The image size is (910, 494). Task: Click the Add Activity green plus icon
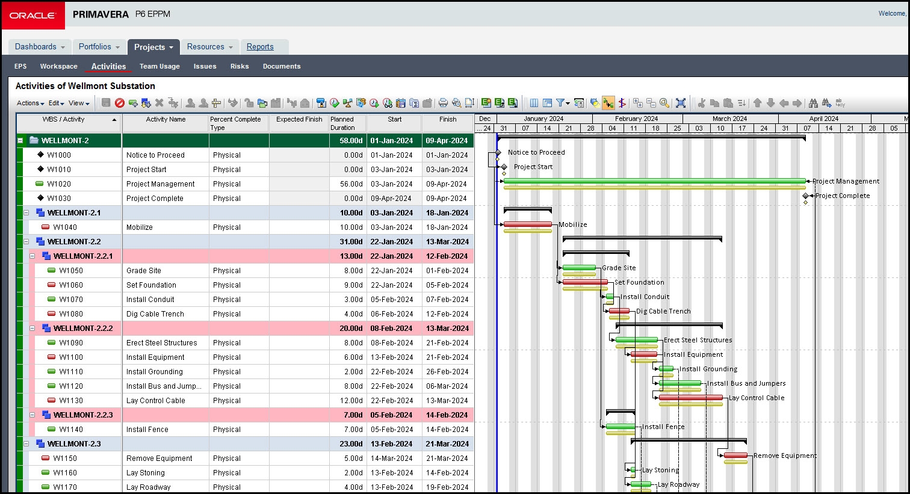point(133,103)
